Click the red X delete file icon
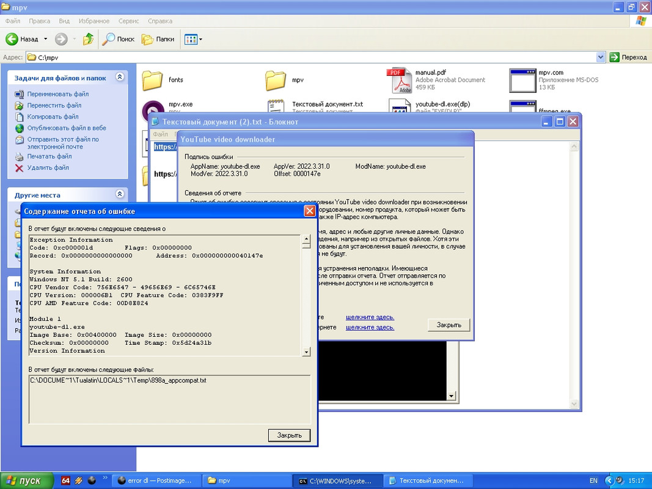This screenshot has height=489, width=652. pos(19,167)
